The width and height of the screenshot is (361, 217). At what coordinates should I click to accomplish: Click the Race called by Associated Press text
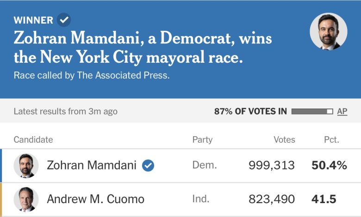(92, 75)
